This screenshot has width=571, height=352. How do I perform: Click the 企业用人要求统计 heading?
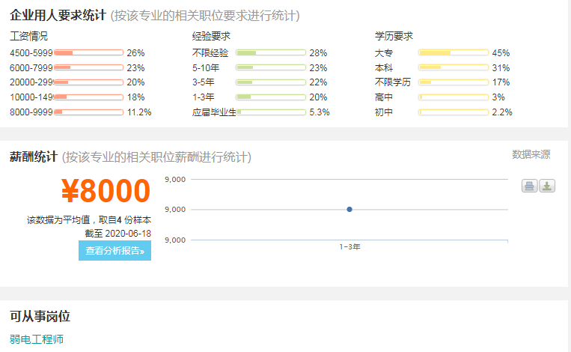point(58,15)
